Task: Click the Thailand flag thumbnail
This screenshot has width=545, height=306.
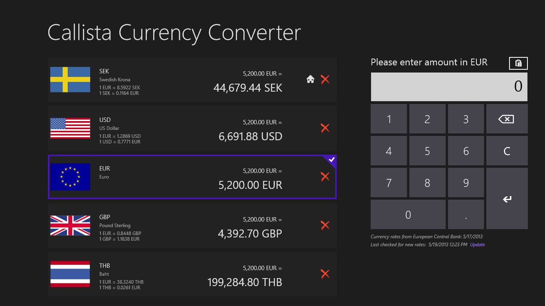Action: pos(70,274)
